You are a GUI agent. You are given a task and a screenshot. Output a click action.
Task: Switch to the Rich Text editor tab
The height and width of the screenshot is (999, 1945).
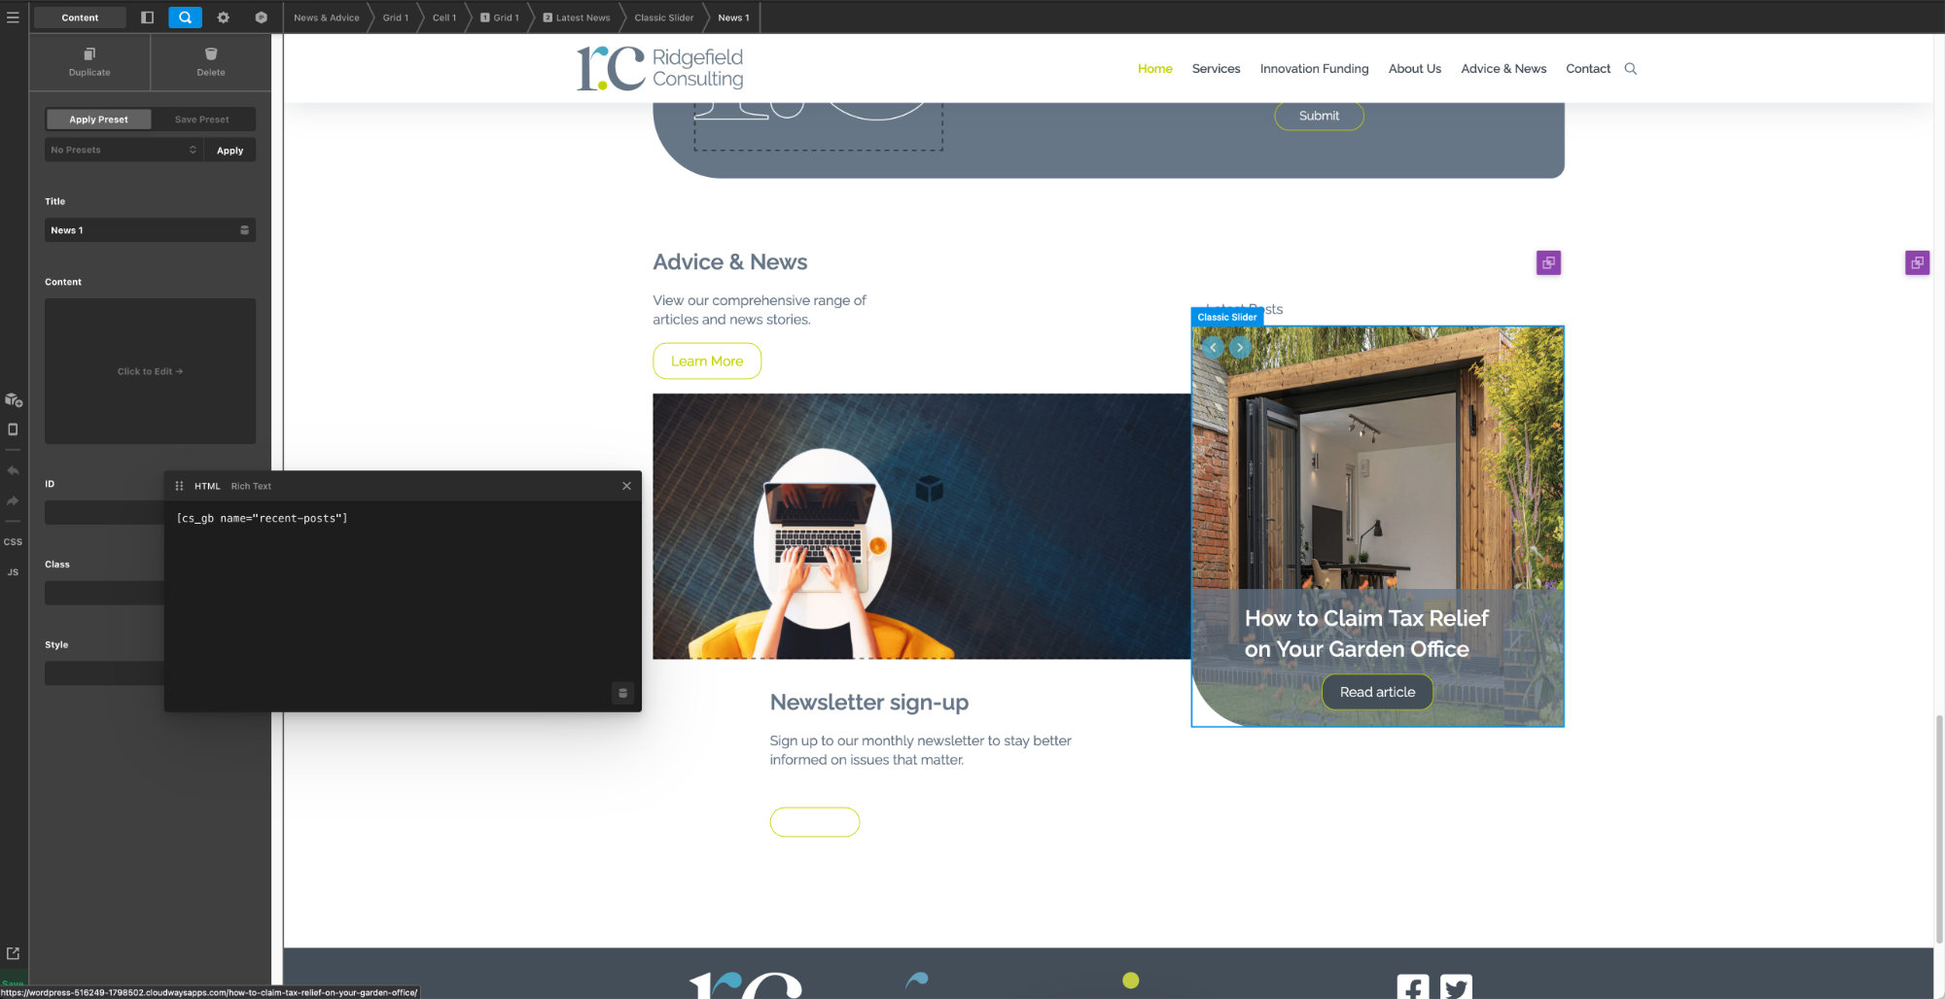pyautogui.click(x=251, y=486)
